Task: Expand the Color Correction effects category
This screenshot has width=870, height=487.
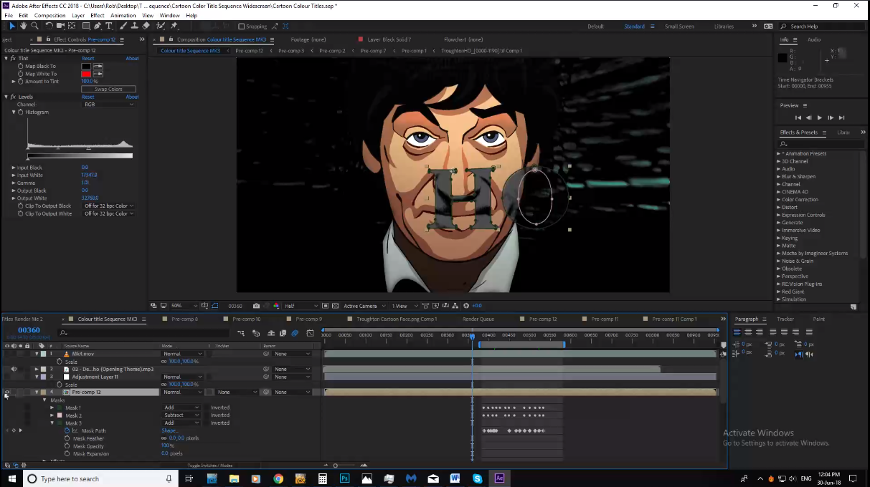Action: (x=779, y=200)
